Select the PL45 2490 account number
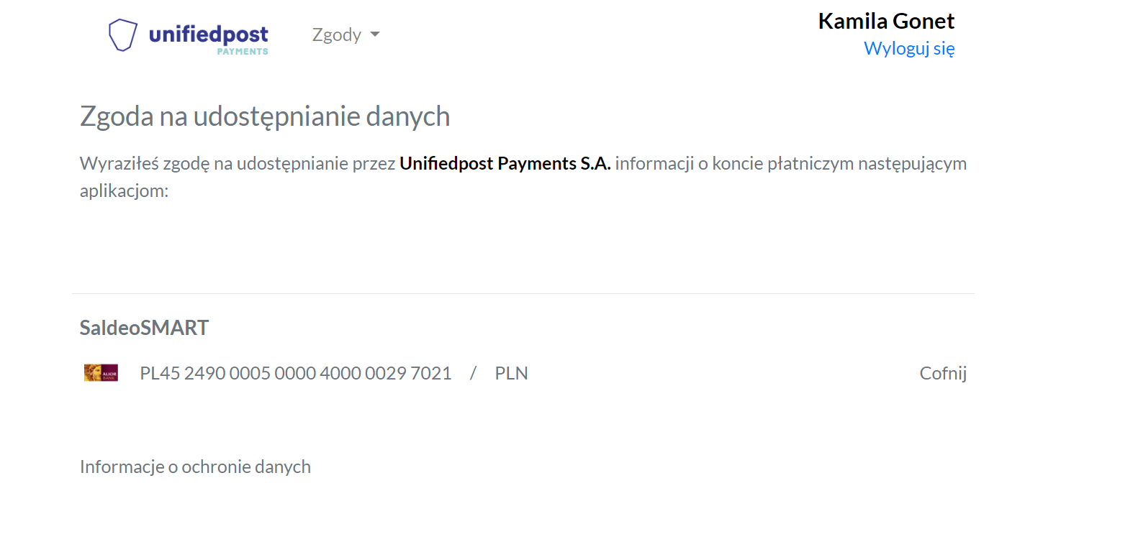Image resolution: width=1138 pixels, height=547 pixels. tap(295, 373)
